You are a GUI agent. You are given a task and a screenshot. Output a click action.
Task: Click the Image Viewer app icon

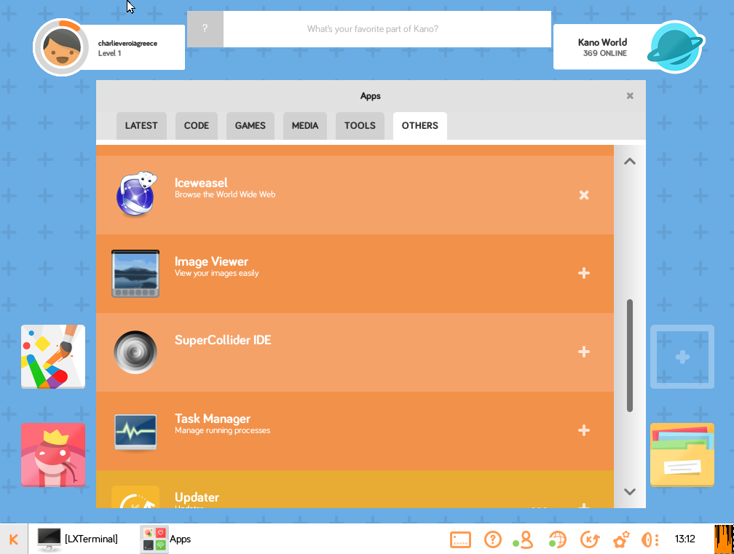(135, 273)
